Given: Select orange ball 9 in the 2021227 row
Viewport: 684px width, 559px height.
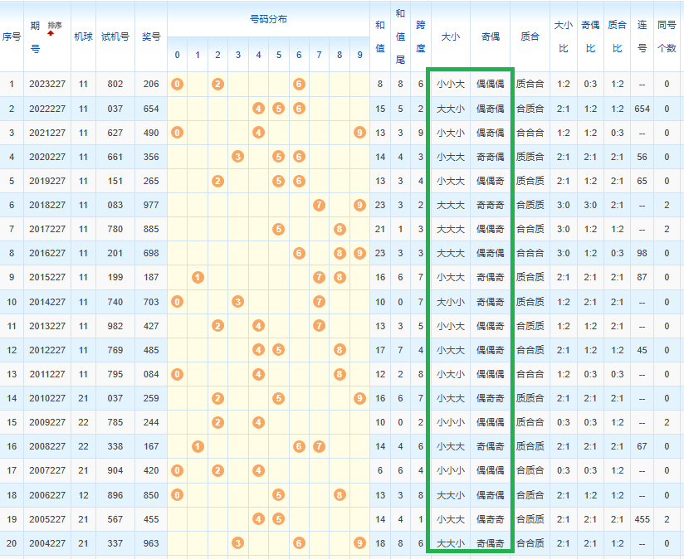Looking at the screenshot, I should tap(359, 133).
